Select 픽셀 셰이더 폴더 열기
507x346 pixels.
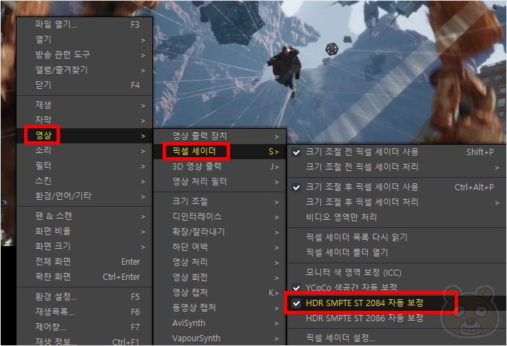tap(397, 253)
